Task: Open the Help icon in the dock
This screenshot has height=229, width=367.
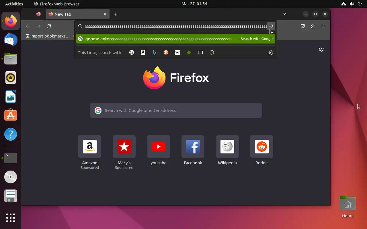Action: 11,134
